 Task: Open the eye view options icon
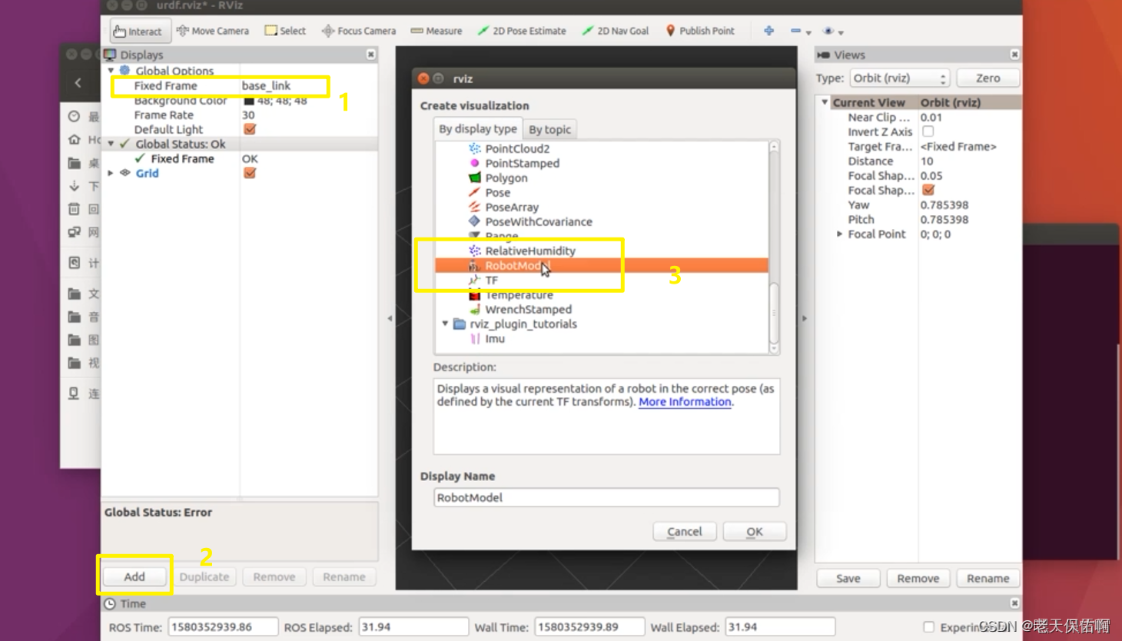(x=828, y=31)
